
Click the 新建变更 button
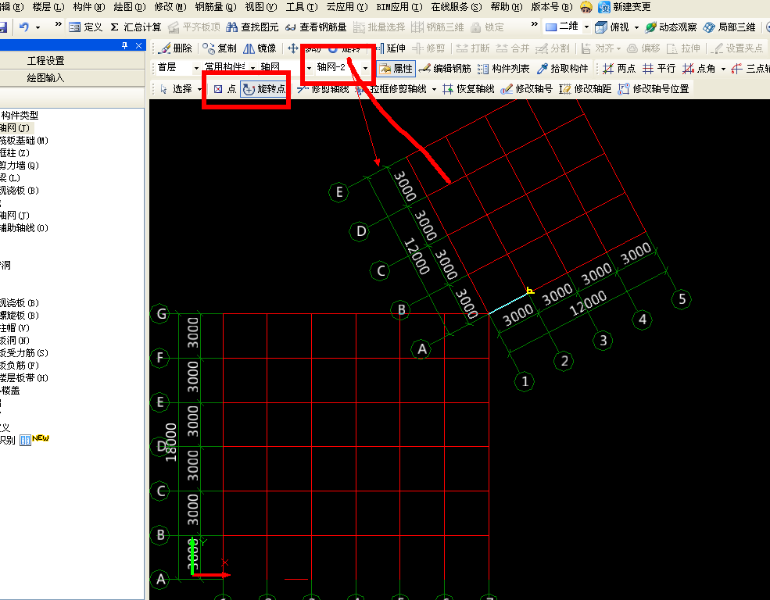625,7
